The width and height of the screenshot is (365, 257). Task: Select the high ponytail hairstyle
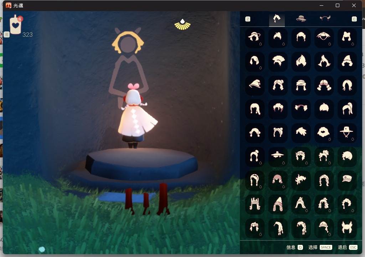pos(346,109)
